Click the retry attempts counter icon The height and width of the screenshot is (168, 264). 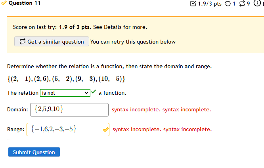(x=228, y=4)
